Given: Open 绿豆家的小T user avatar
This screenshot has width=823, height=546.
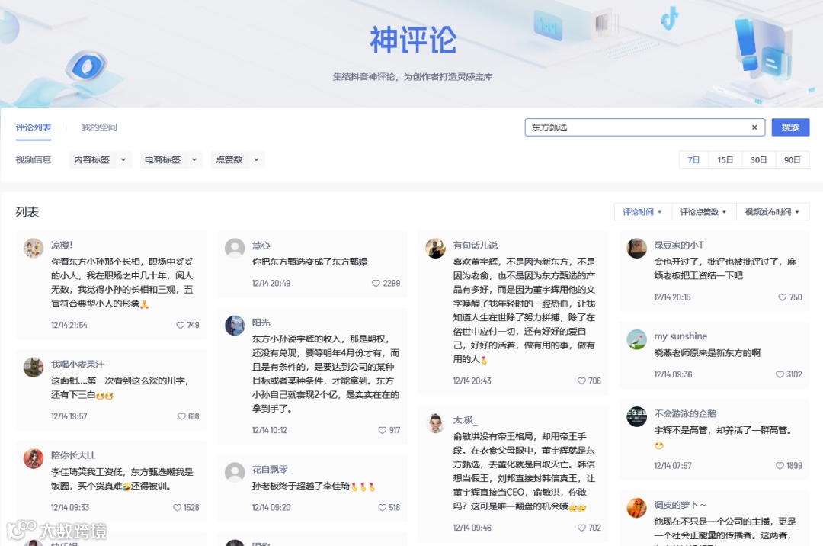Looking at the screenshot, I should pos(636,248).
